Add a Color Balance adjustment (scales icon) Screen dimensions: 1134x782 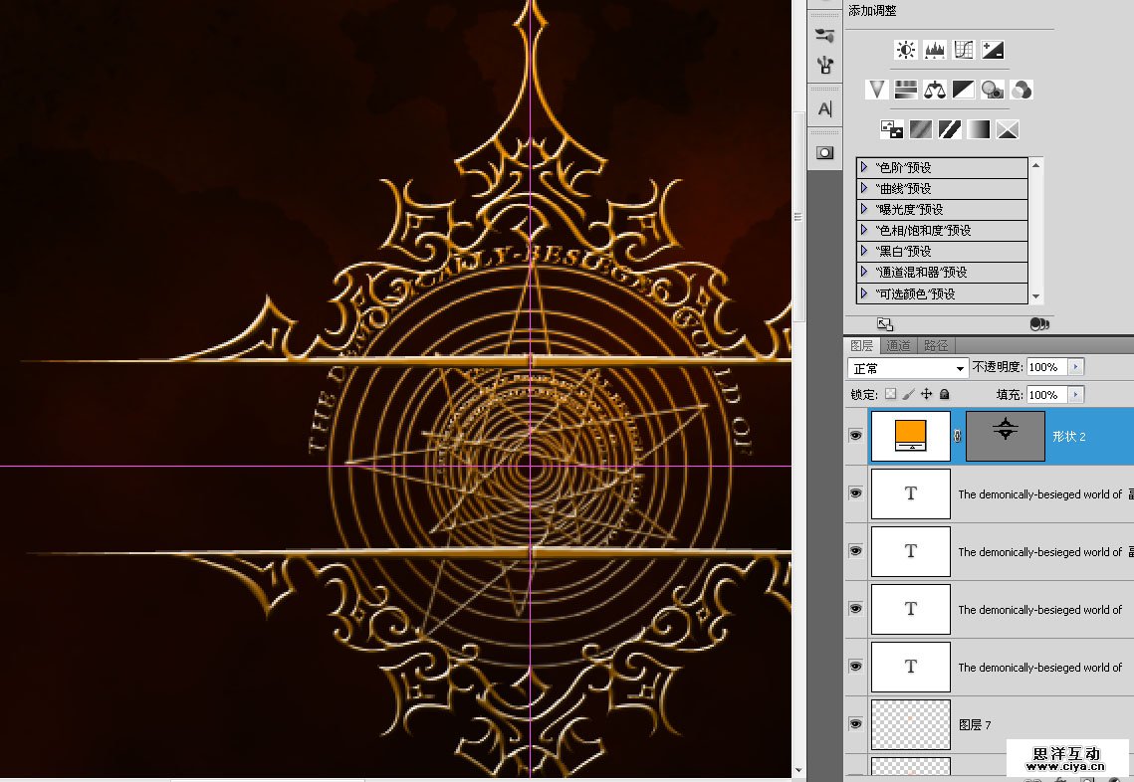[934, 90]
